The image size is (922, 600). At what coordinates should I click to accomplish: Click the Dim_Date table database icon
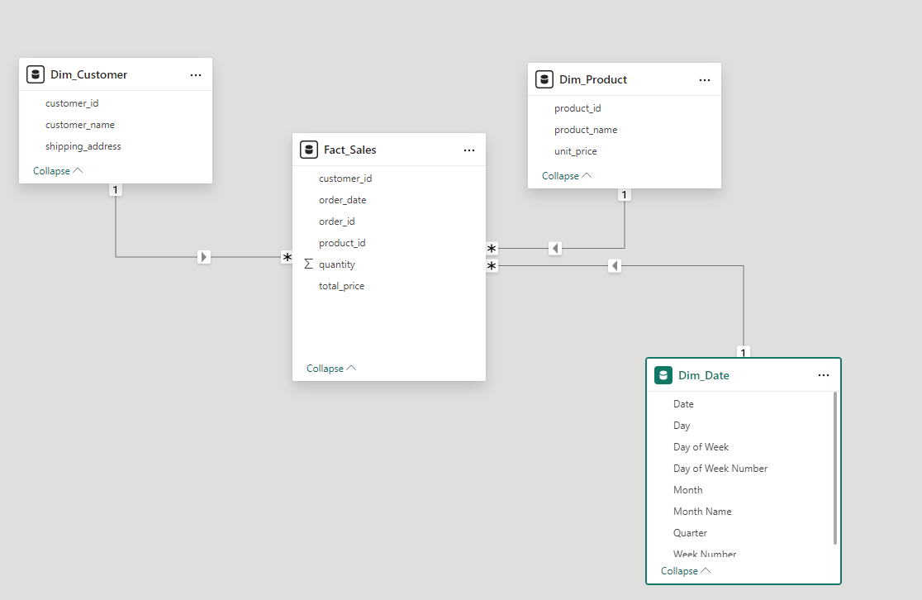pyautogui.click(x=663, y=375)
